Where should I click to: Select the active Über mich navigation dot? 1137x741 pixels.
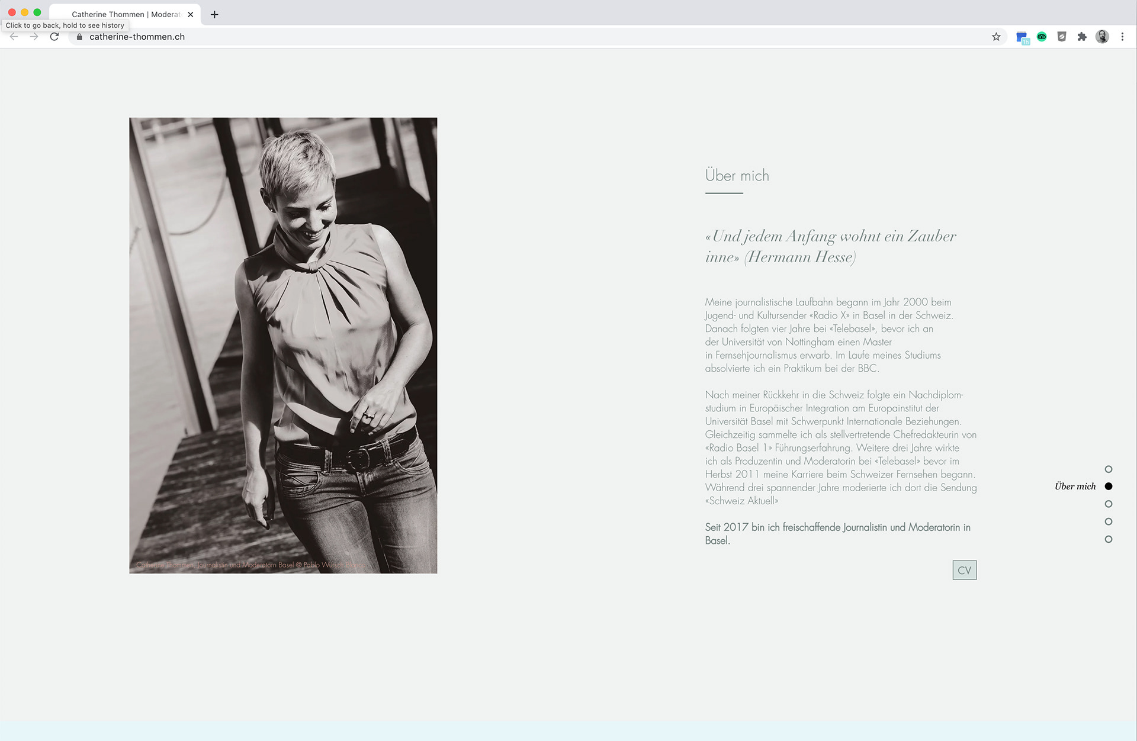1109,487
